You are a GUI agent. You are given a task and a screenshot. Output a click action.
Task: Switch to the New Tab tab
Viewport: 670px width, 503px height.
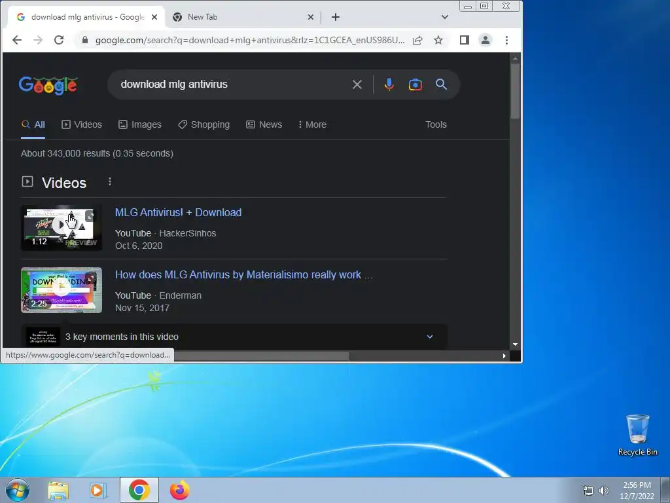click(x=243, y=17)
